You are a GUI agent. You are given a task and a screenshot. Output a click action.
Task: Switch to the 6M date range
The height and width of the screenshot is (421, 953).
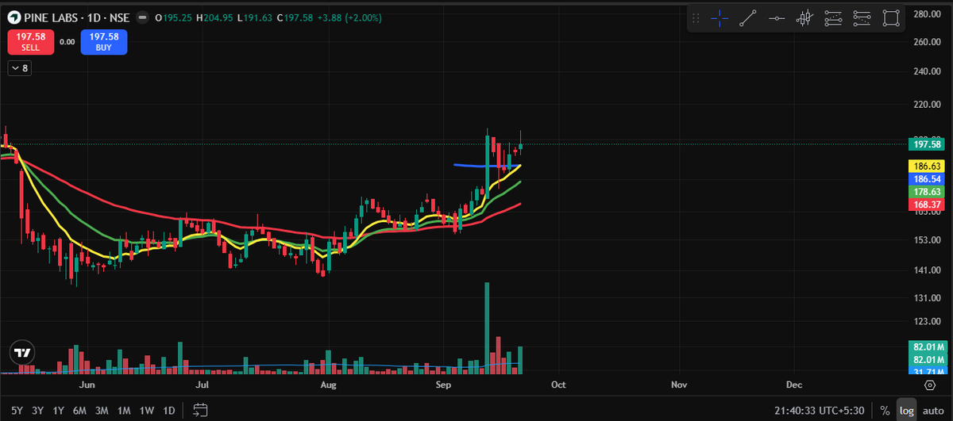pos(79,411)
